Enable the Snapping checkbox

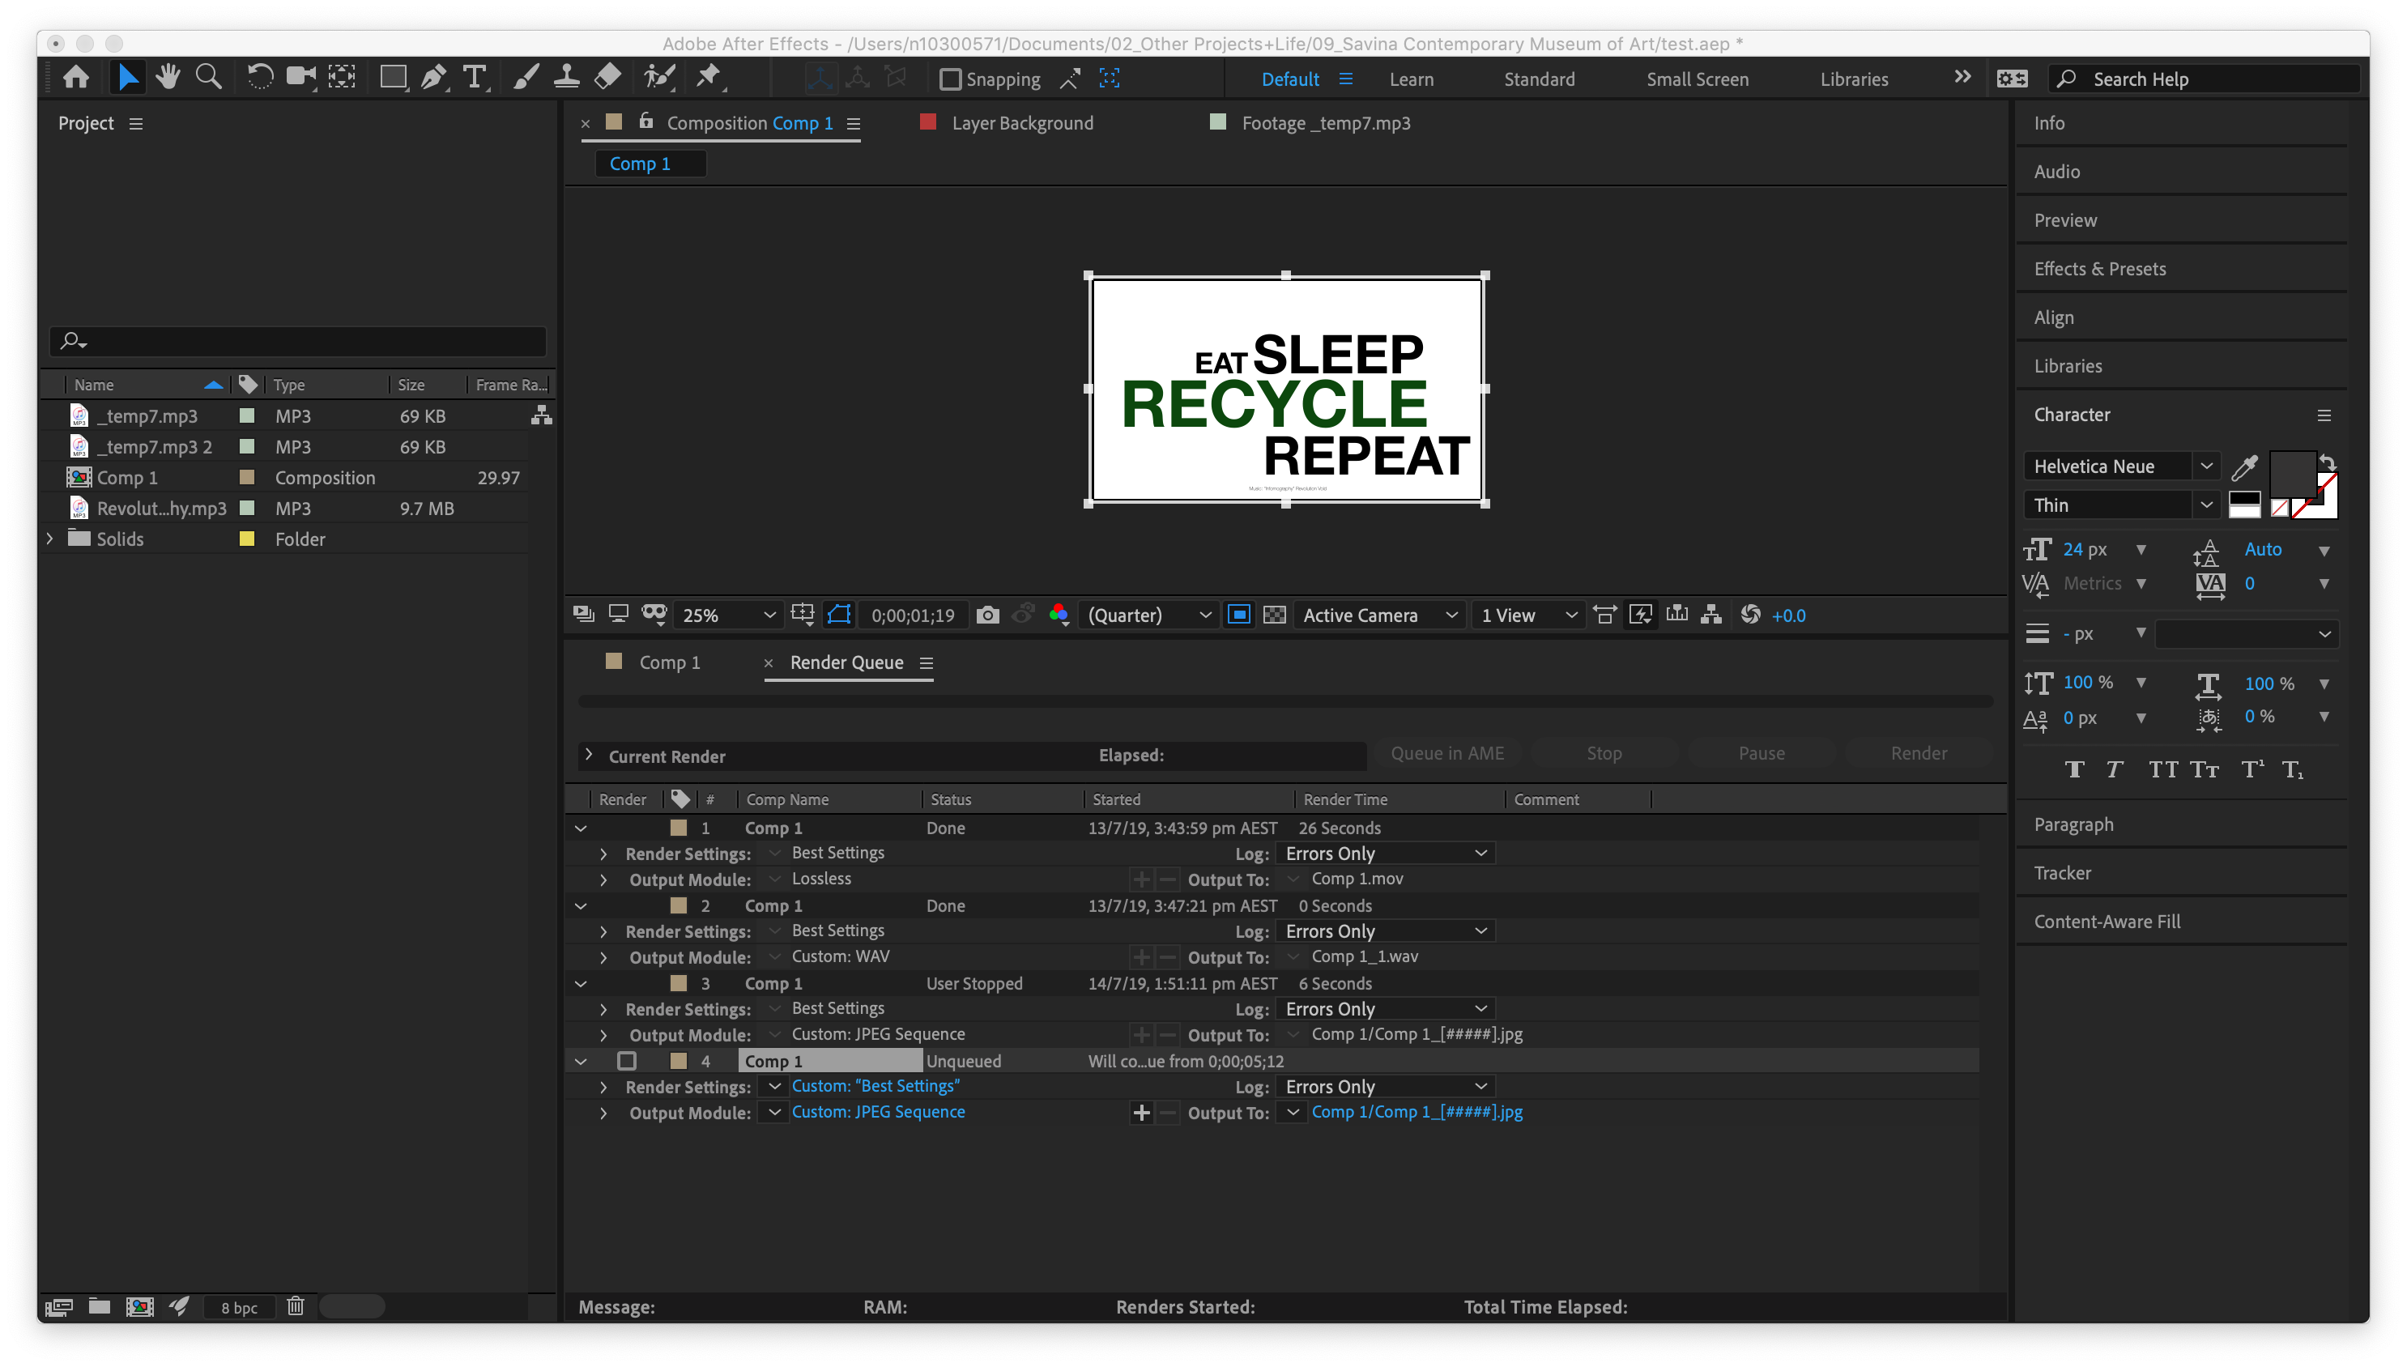950,80
